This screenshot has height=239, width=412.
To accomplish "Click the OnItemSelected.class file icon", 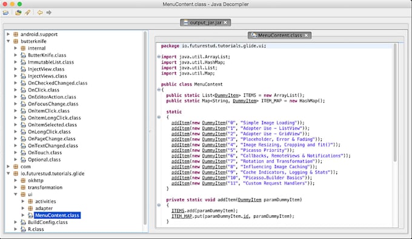I will pos(23,125).
